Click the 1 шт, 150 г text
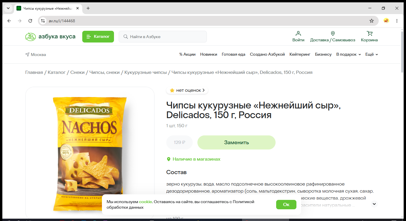Image resolution: width=406 pixels, height=221 pixels. pyautogui.click(x=177, y=126)
